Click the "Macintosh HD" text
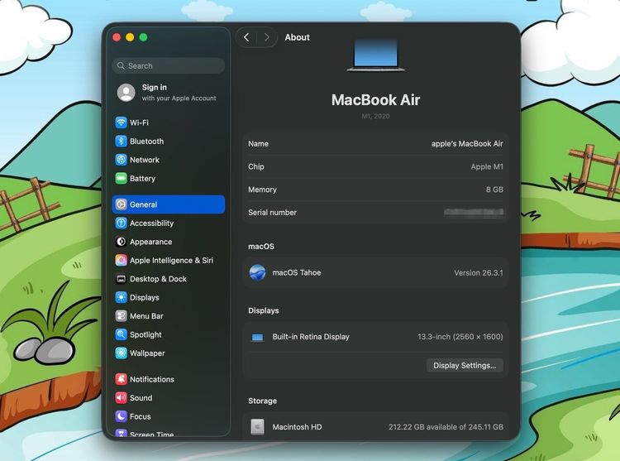Viewport: 620px width, 461px height. point(297,427)
